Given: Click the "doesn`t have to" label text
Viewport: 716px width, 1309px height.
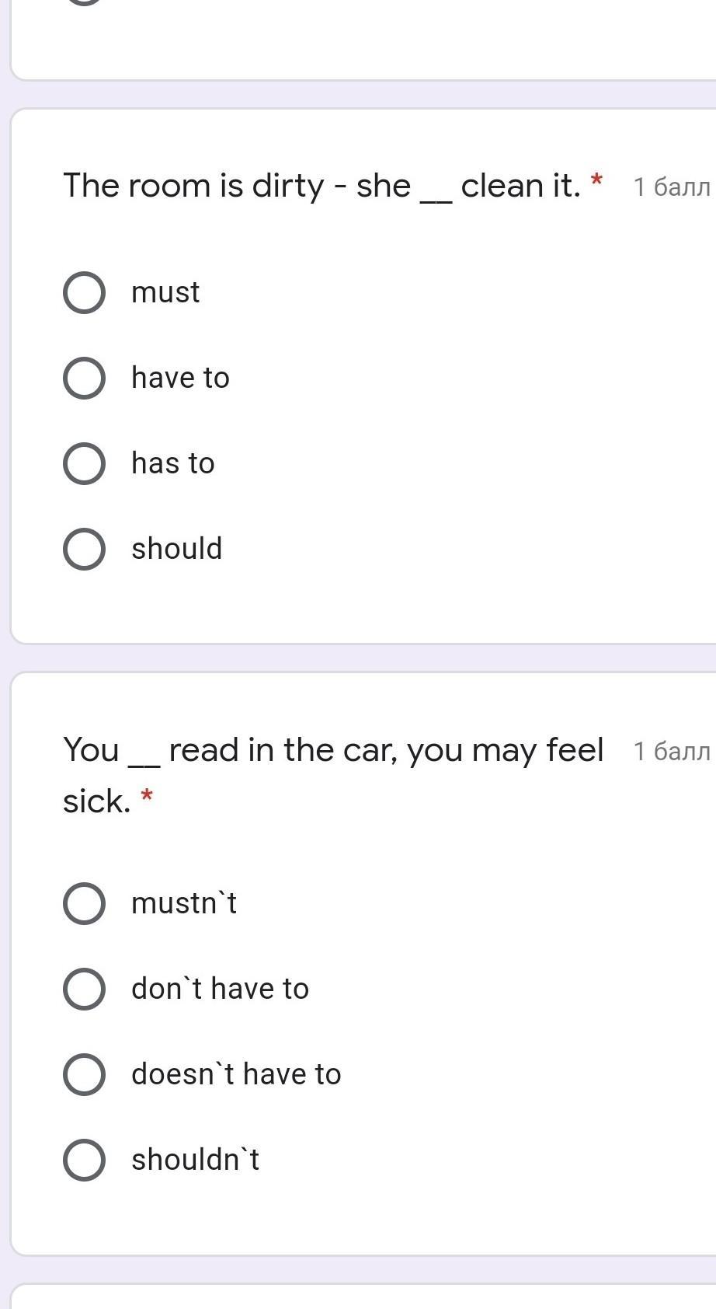Looking at the screenshot, I should click(236, 1075).
